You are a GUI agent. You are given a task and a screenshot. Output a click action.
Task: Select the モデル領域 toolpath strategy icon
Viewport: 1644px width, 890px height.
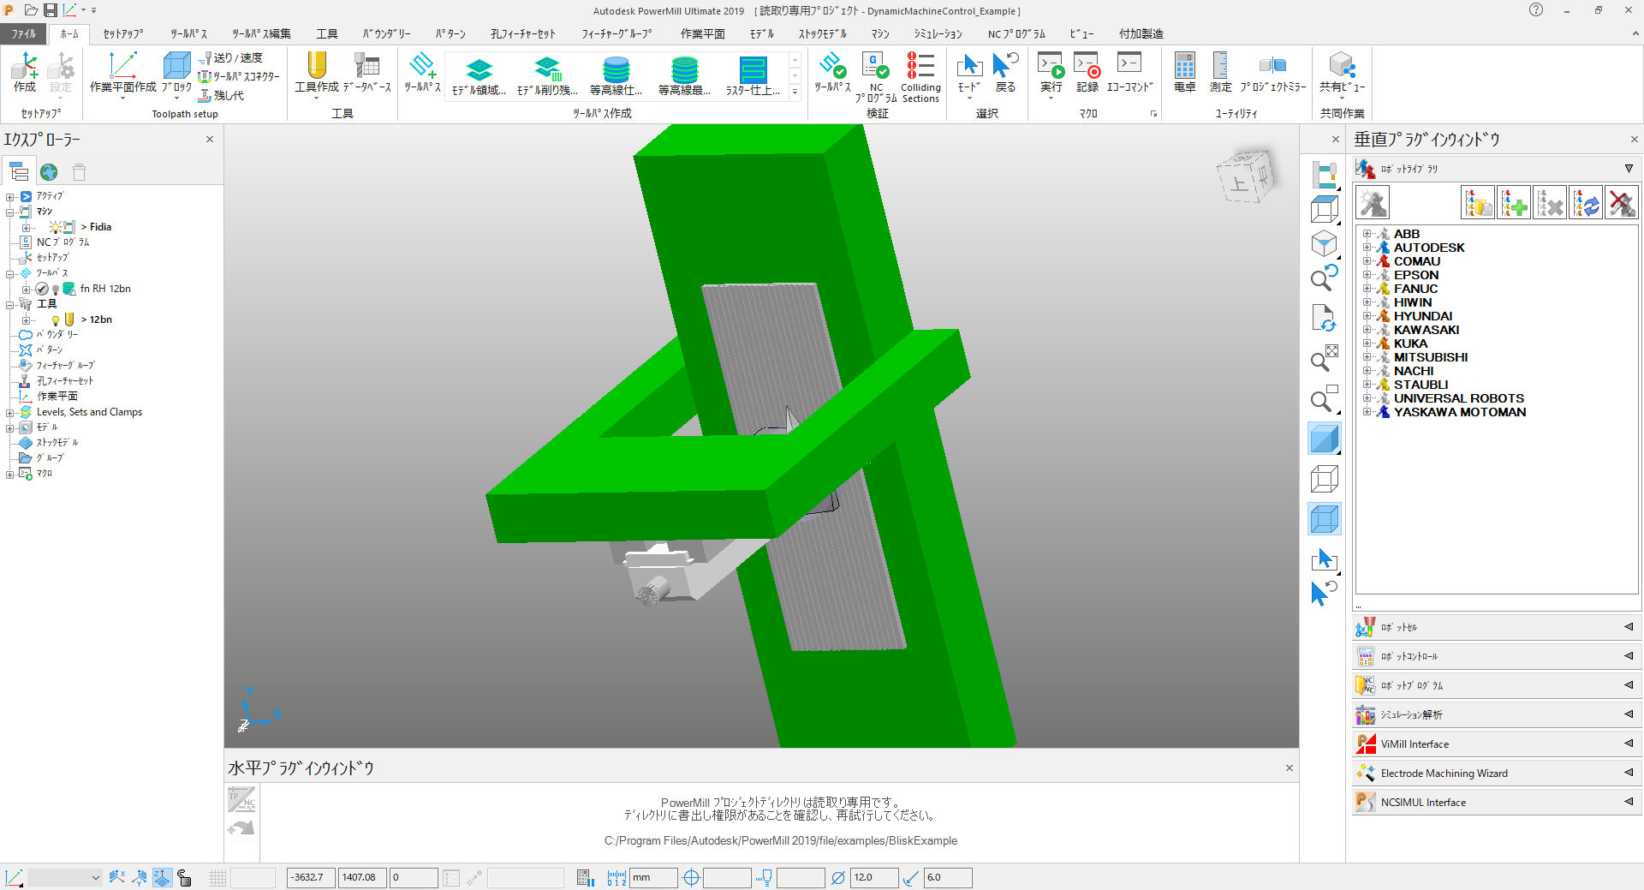click(479, 76)
